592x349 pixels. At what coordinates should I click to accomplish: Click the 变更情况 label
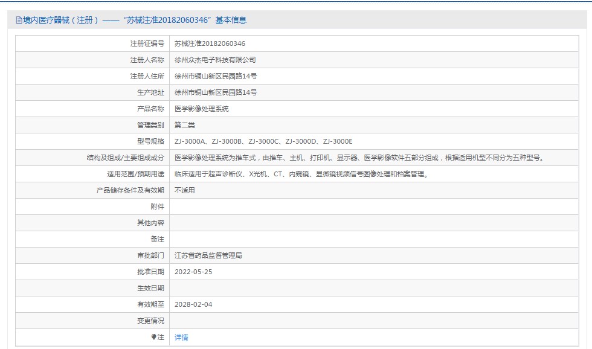tap(150, 321)
